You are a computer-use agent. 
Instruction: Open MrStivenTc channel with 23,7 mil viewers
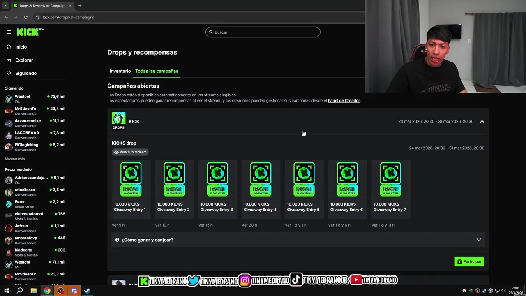35,276
